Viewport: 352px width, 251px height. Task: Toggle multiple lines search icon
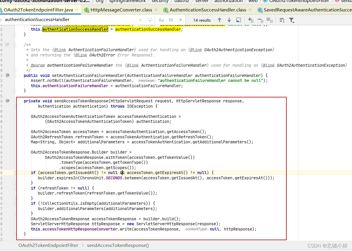coord(282,20)
